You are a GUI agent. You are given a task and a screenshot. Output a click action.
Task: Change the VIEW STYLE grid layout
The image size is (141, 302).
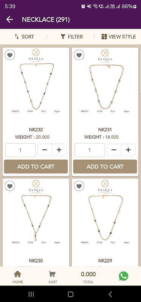(x=119, y=37)
